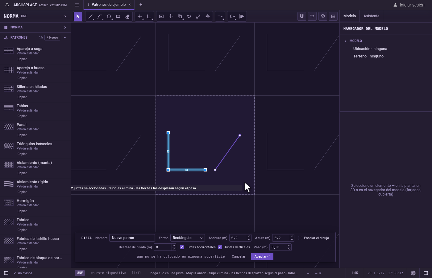The height and width of the screenshot is (278, 432).
Task: Enable Escalar el dibujo checkbox
Action: click(300, 238)
